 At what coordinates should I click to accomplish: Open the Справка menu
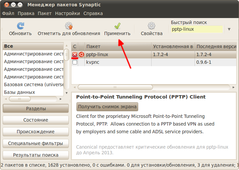(93, 13)
